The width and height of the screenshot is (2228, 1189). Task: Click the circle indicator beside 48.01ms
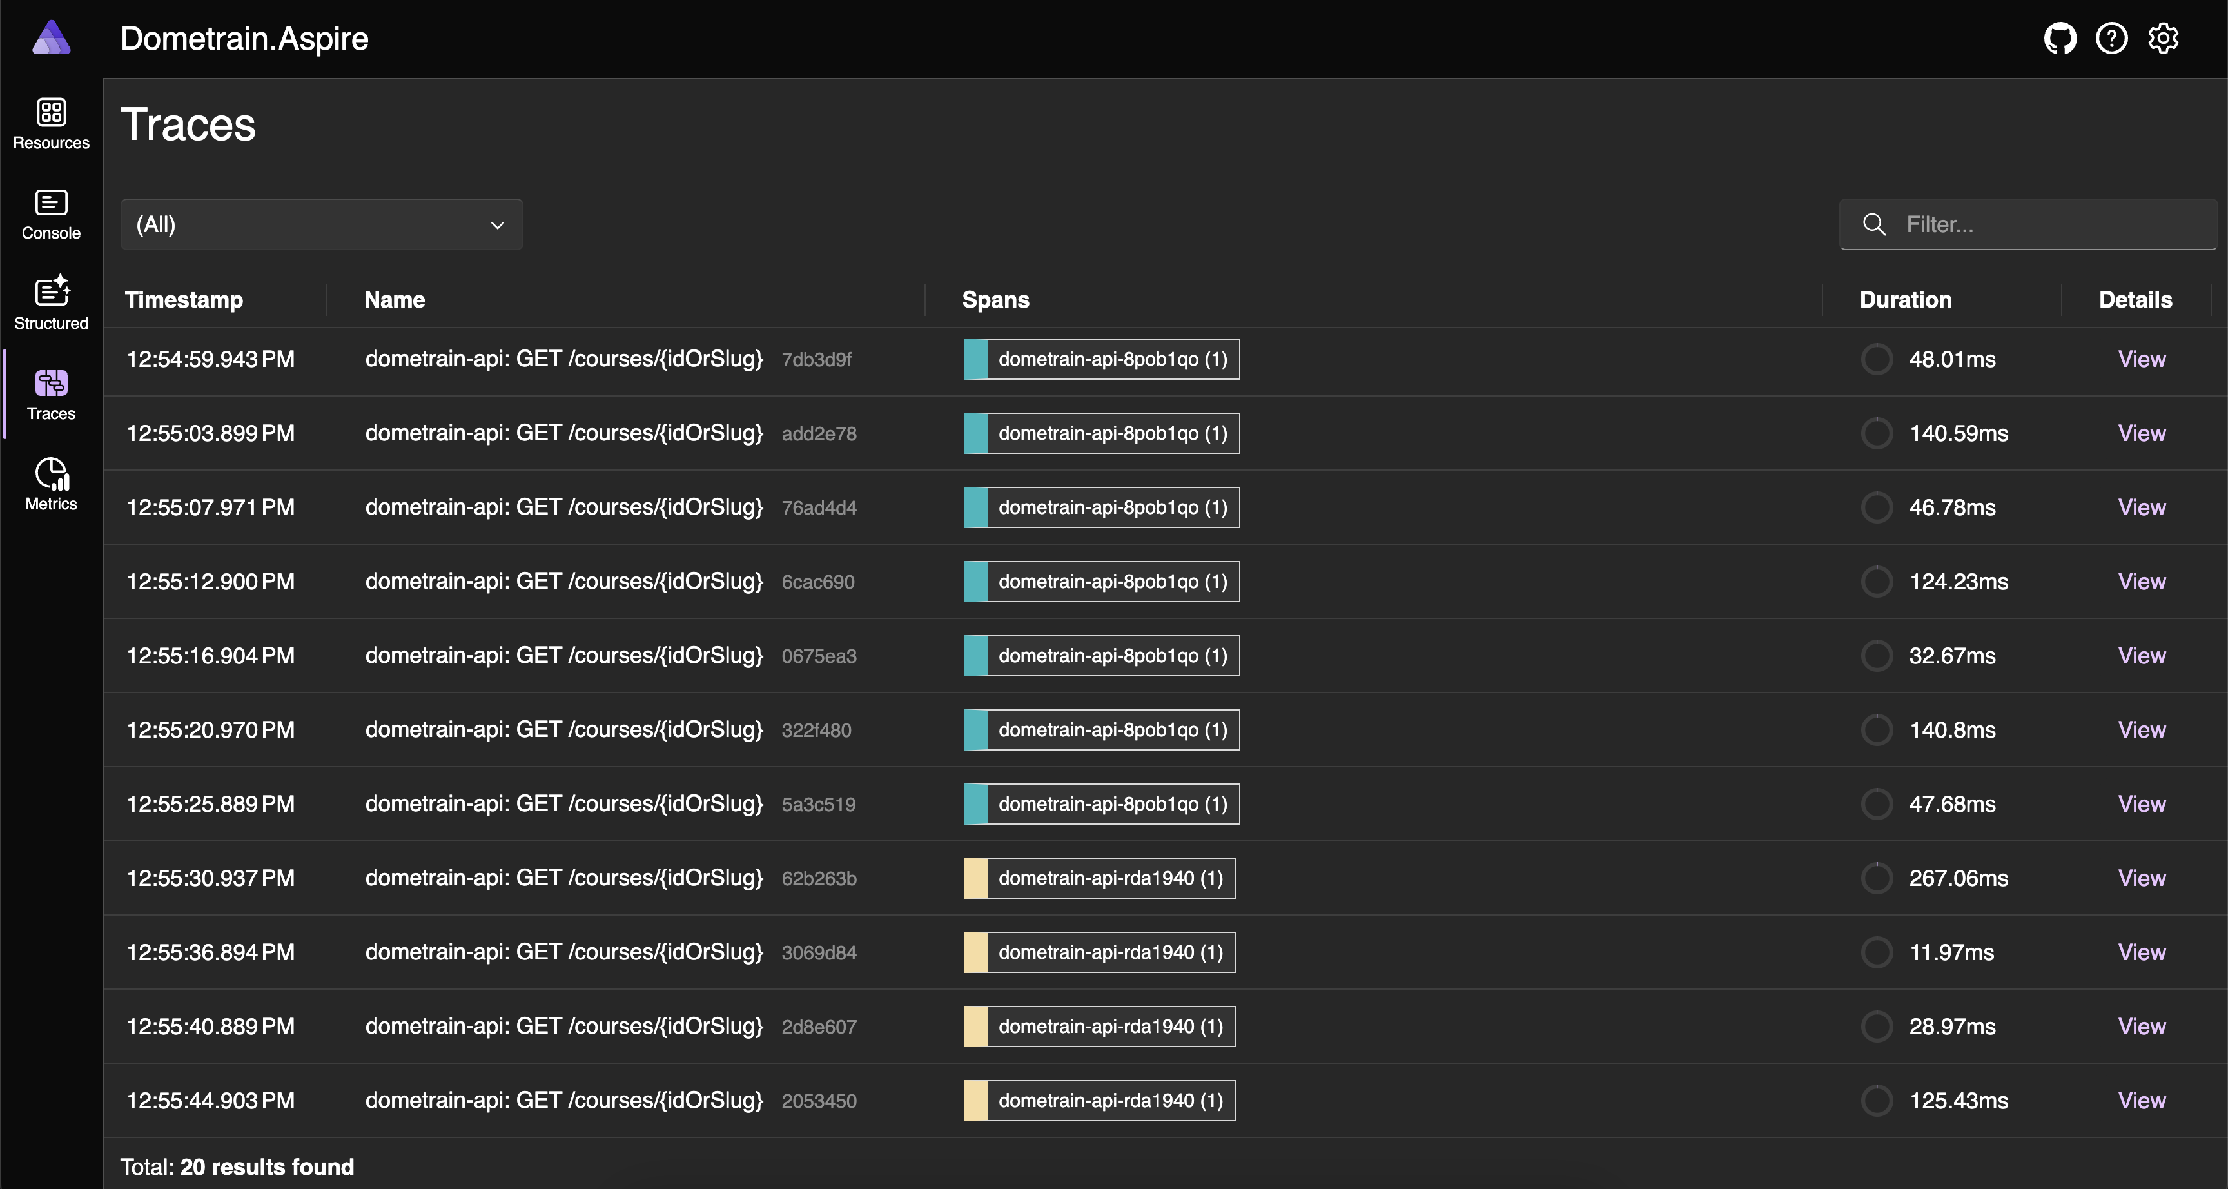pyautogui.click(x=1876, y=359)
